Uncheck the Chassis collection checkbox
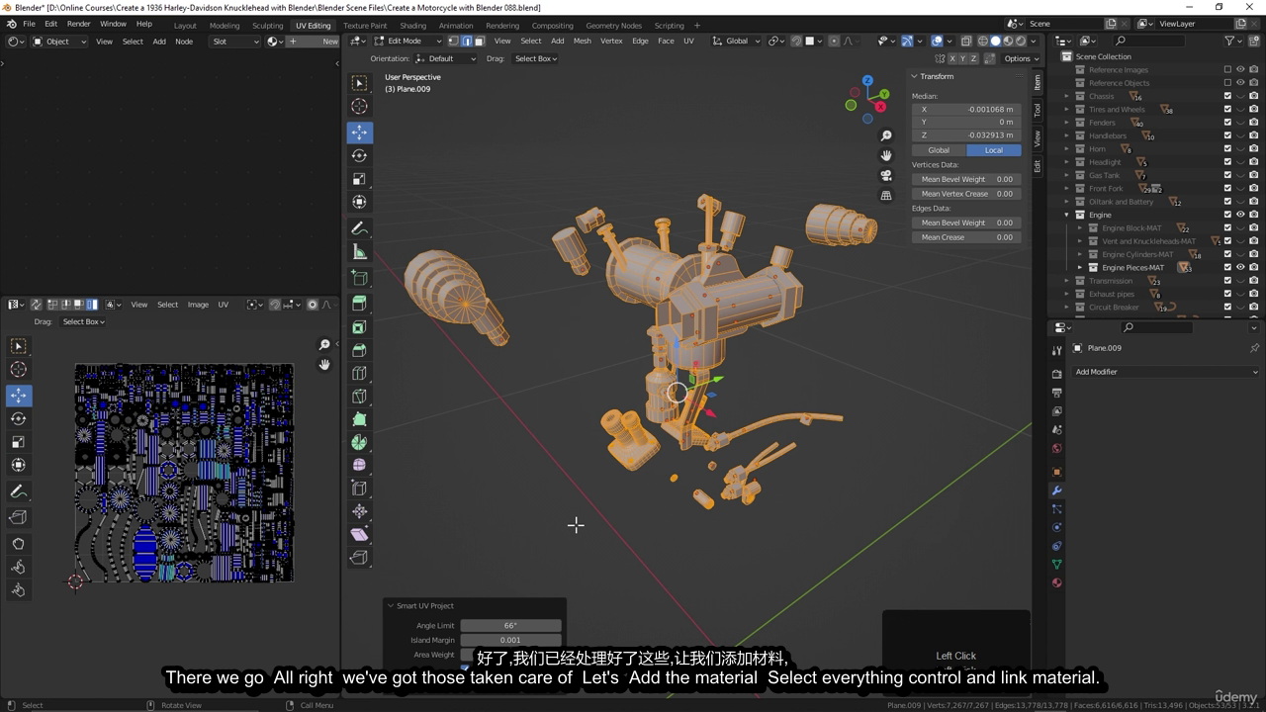This screenshot has height=712, width=1266. (x=1227, y=96)
